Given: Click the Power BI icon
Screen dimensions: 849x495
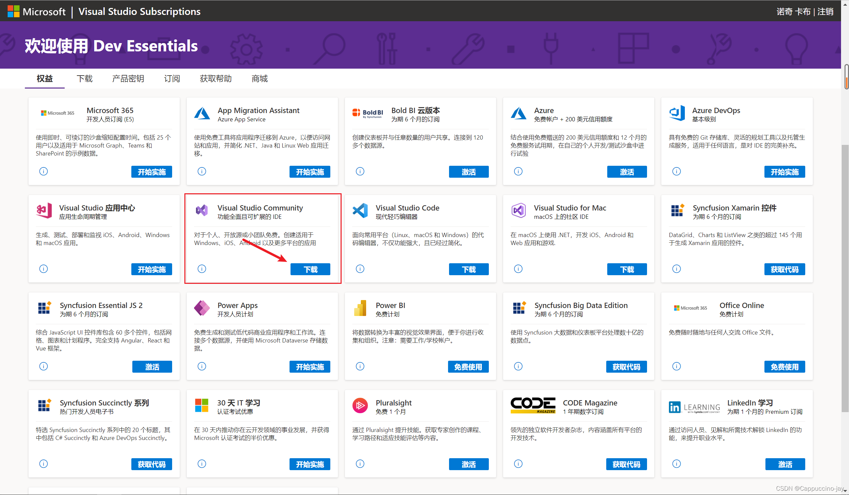Looking at the screenshot, I should coord(360,307).
